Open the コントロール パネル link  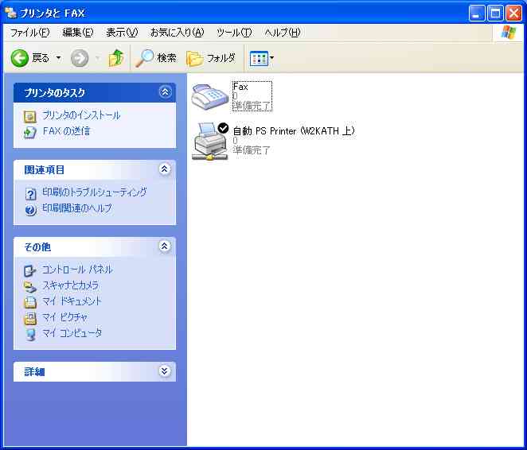pos(77,270)
